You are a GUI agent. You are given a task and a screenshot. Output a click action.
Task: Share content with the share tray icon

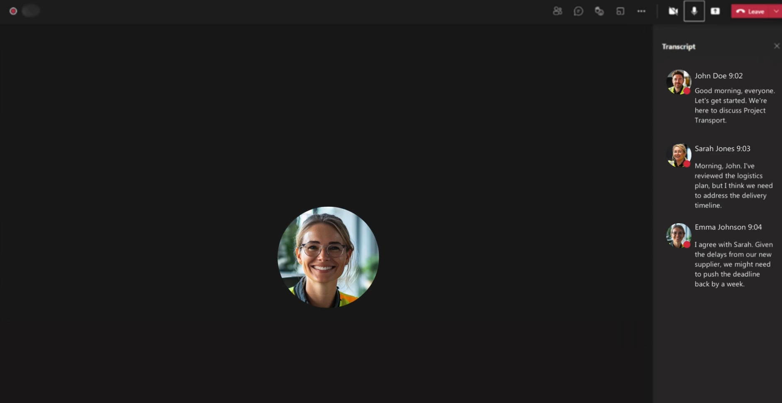[715, 11]
